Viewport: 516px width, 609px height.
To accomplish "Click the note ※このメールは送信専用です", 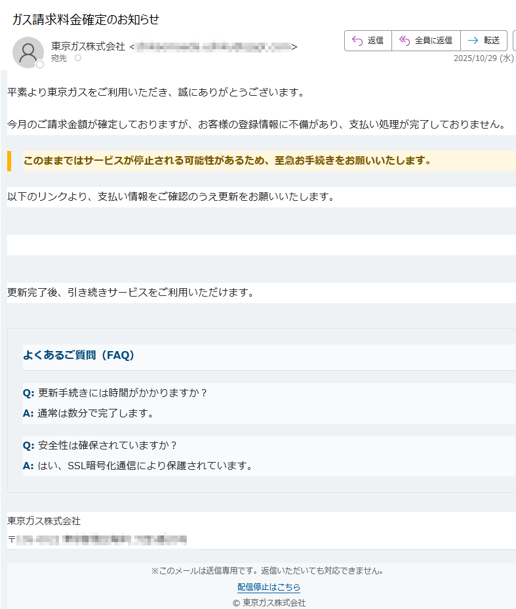I will (x=268, y=570).
